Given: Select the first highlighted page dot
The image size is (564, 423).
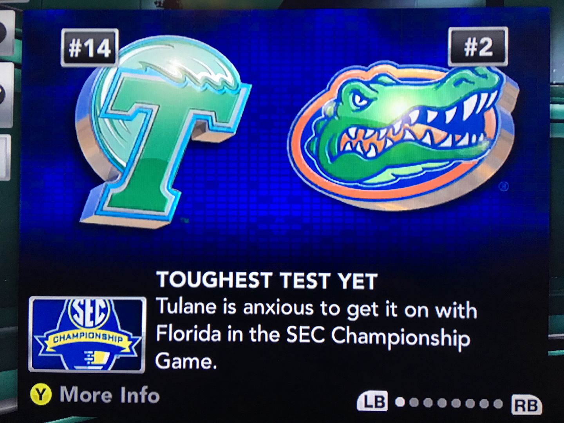Looking at the screenshot, I should (x=400, y=402).
